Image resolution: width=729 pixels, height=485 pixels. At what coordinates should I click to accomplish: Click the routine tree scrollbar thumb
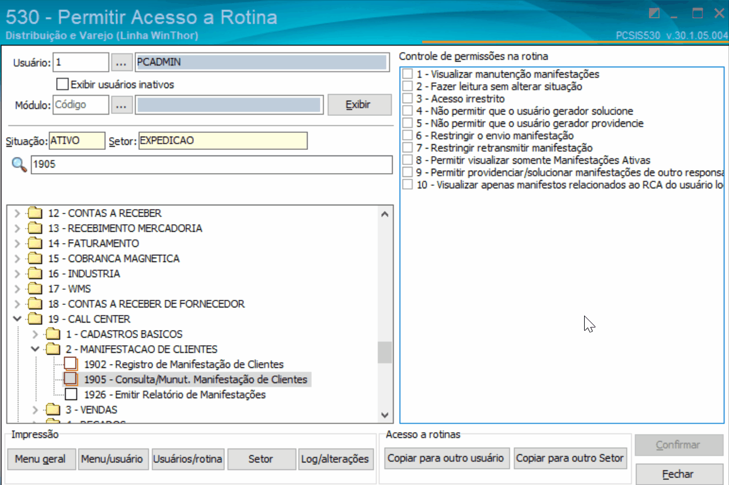coord(385,352)
